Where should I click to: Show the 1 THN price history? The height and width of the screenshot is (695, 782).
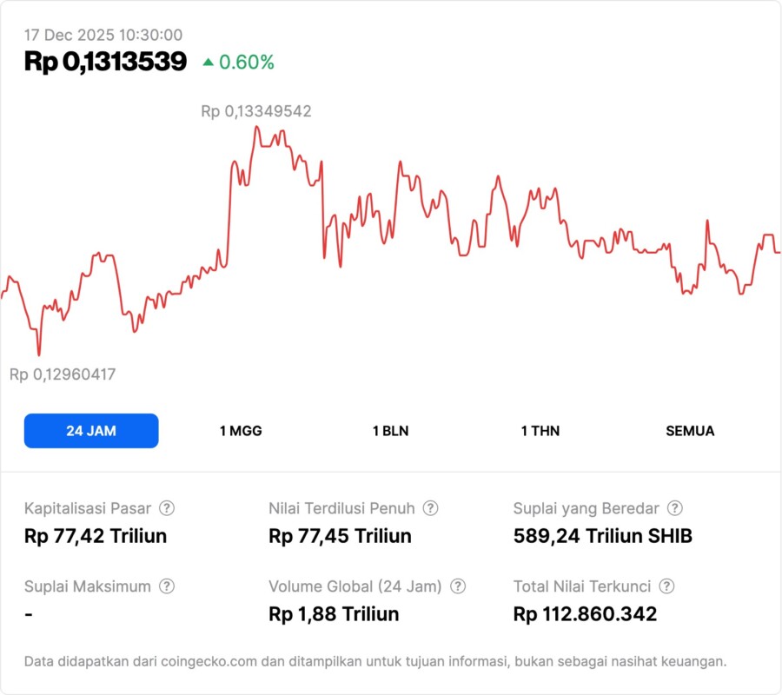540,431
